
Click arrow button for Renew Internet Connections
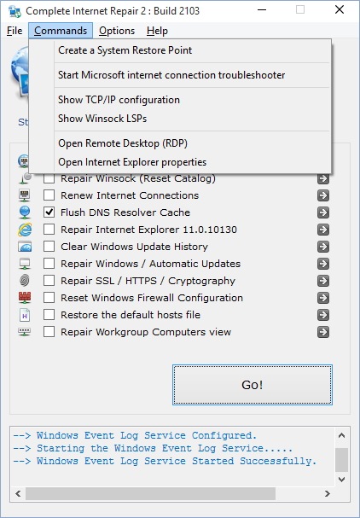tap(323, 195)
